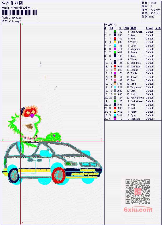Image resolution: width=162 pixels, height=225 pixels.
Task: Choose the Yellow swatch in row 4
Action: coord(115,42)
